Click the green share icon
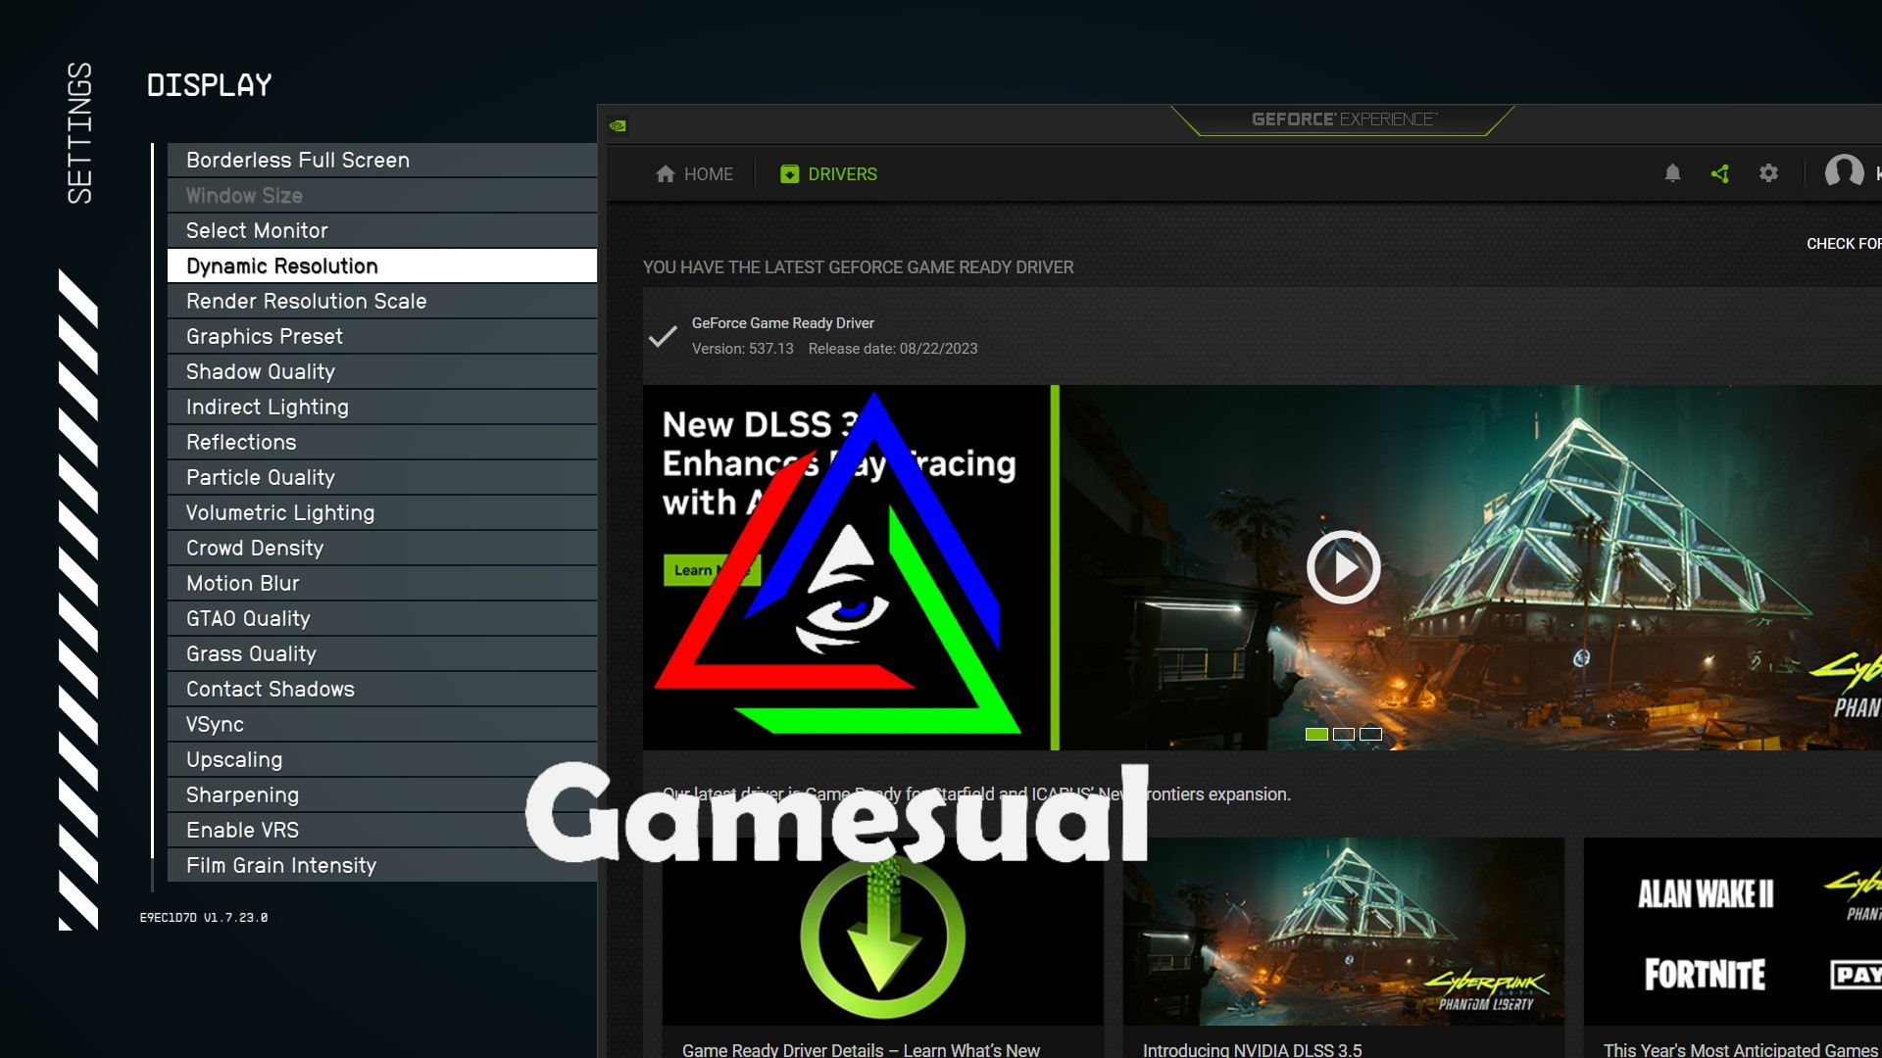Viewport: 1882px width, 1058px height. click(1720, 173)
